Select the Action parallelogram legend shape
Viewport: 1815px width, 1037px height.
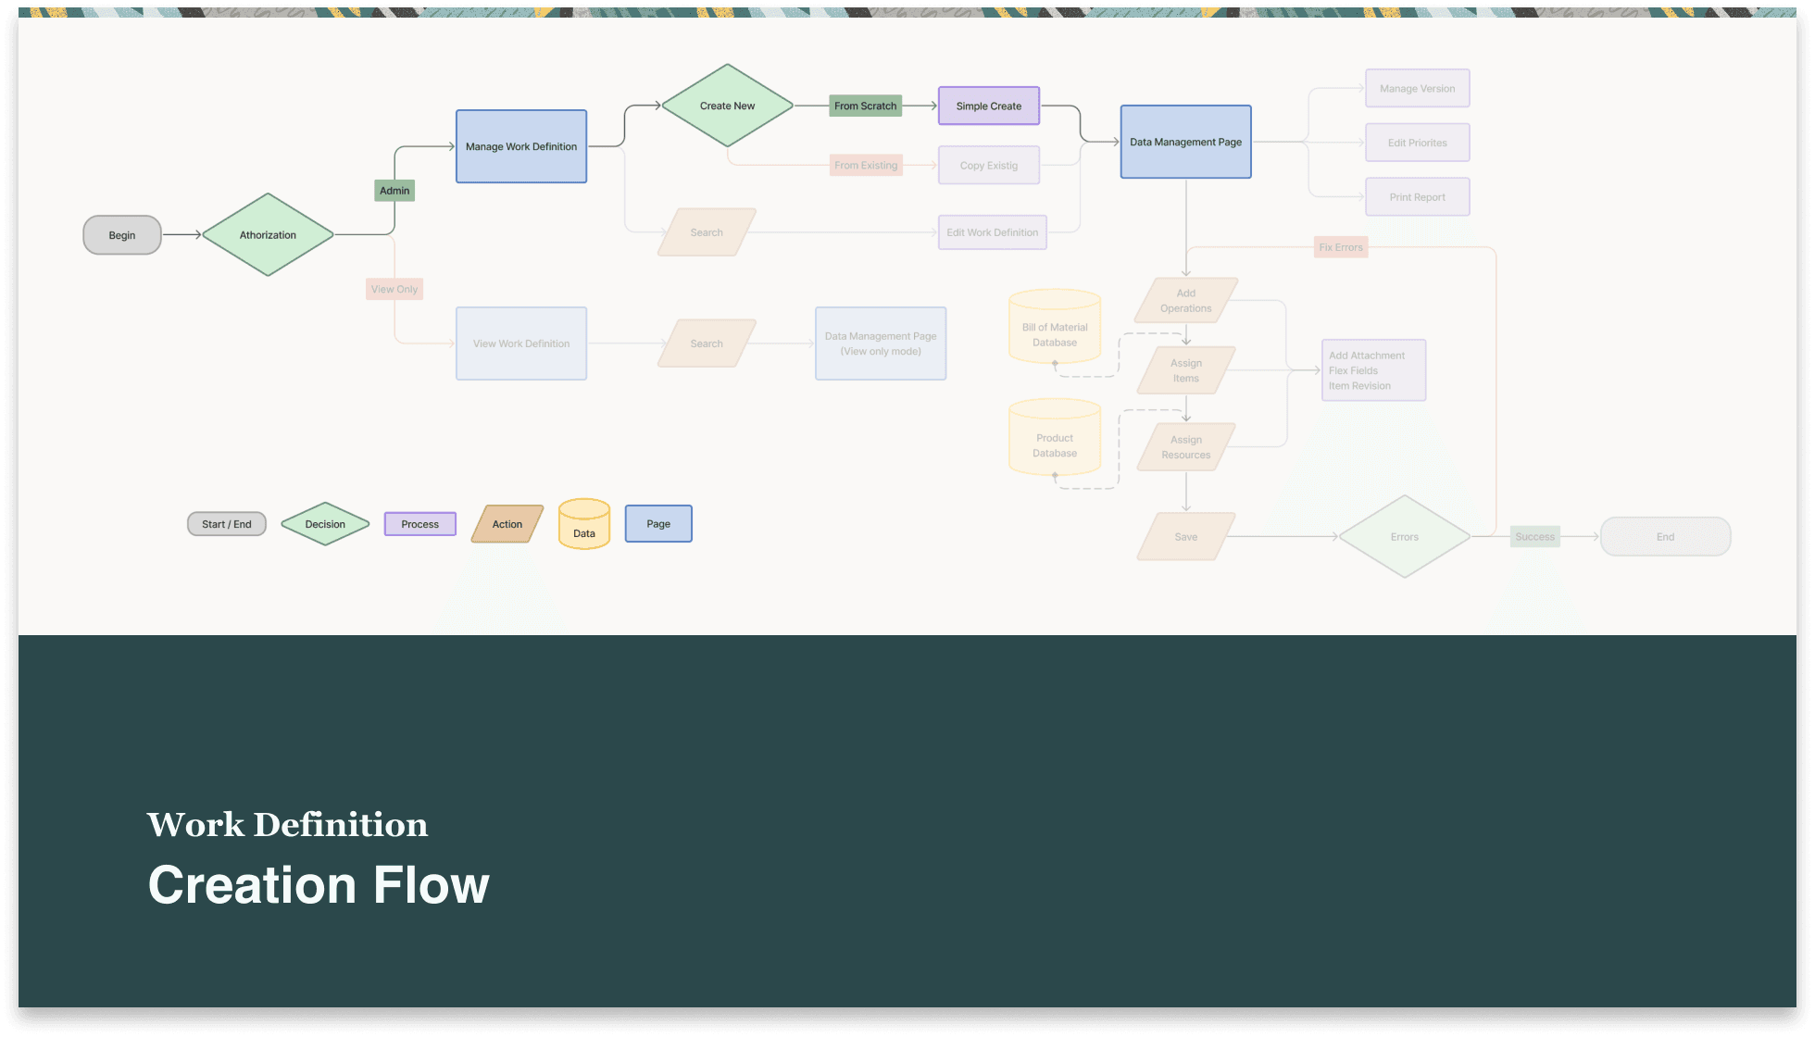507,524
